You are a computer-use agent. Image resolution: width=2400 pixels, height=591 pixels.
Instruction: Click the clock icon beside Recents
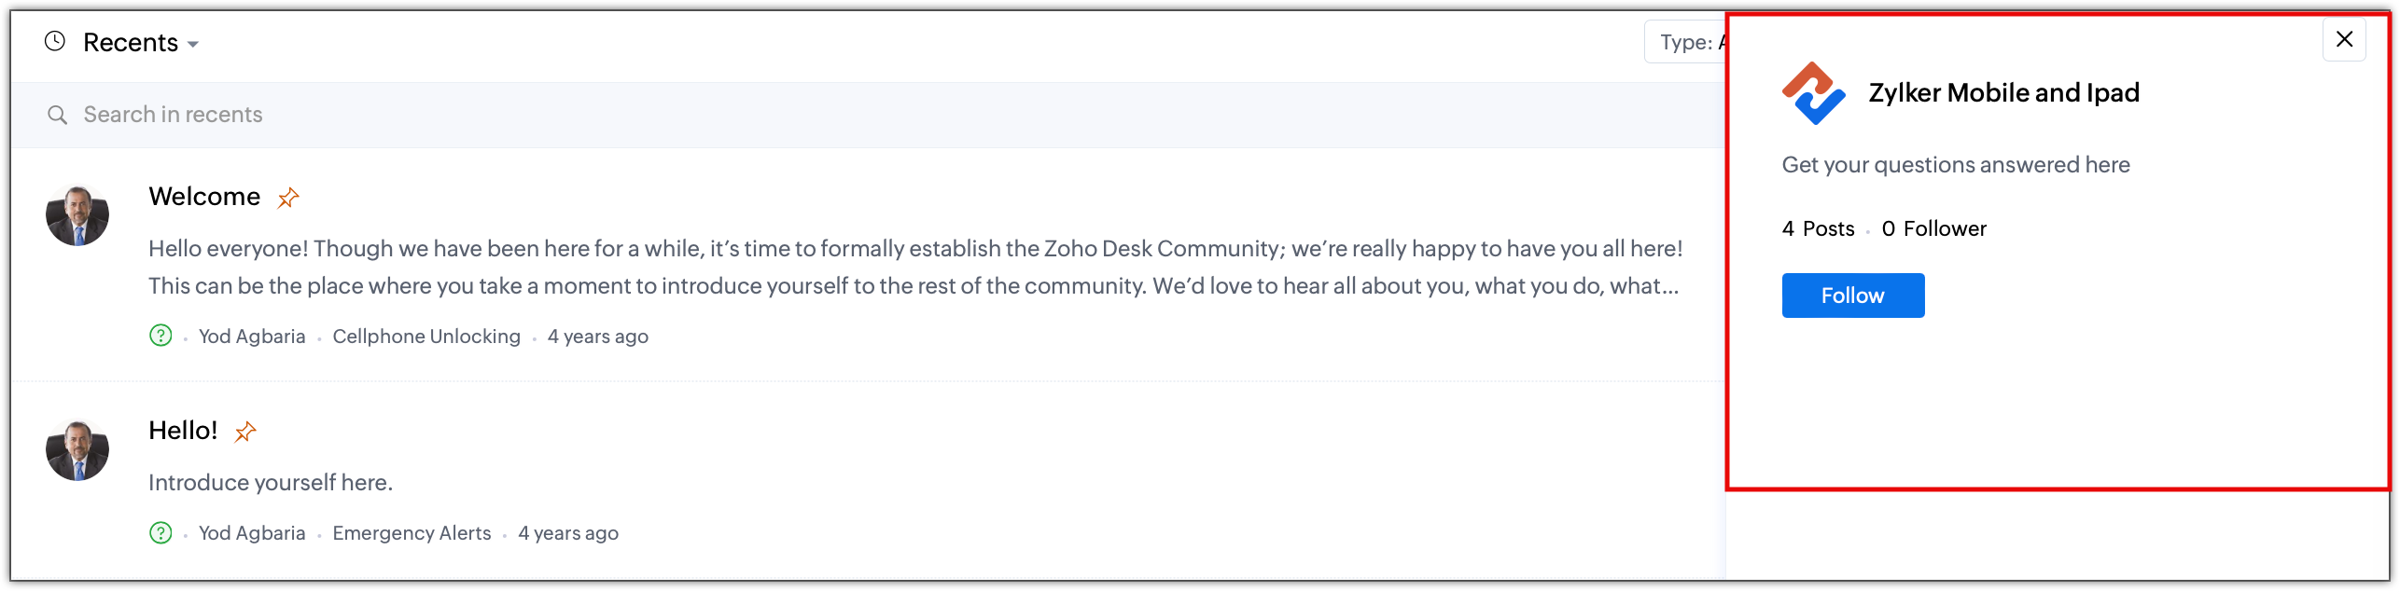55,41
